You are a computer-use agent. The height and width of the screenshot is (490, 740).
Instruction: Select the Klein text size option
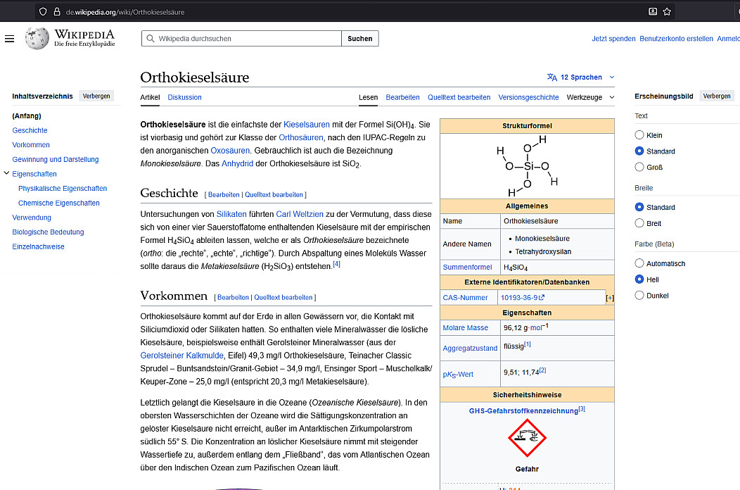[x=639, y=135]
